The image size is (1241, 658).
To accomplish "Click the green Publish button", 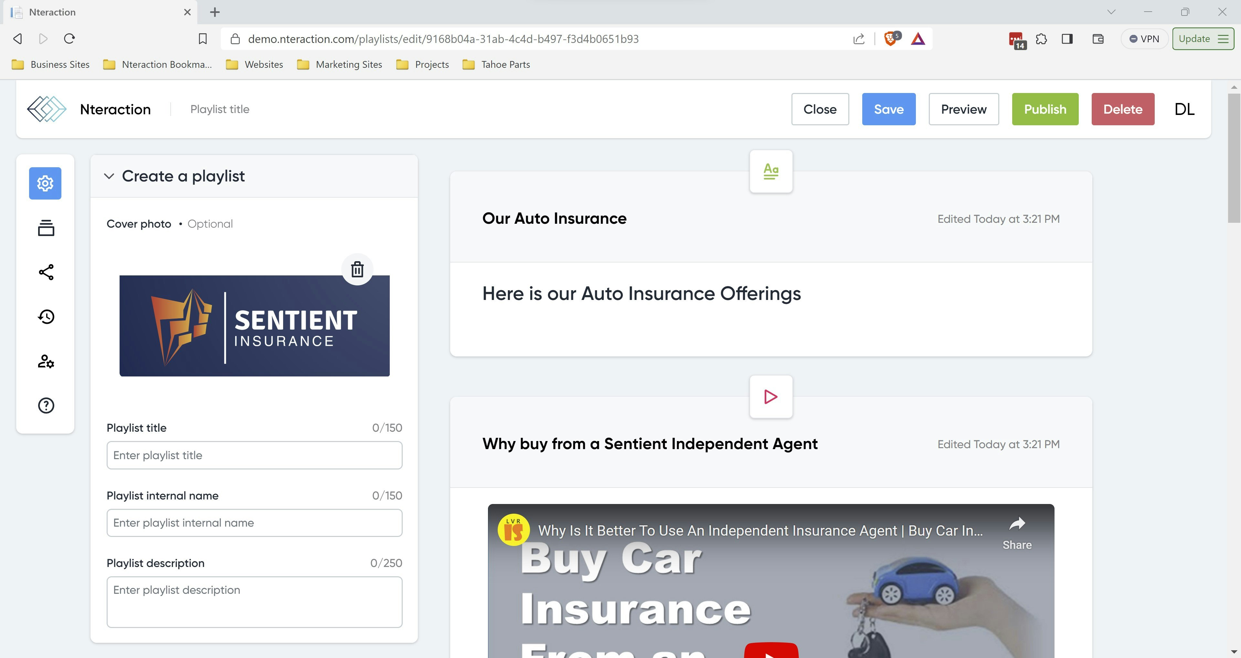I will click(1045, 109).
